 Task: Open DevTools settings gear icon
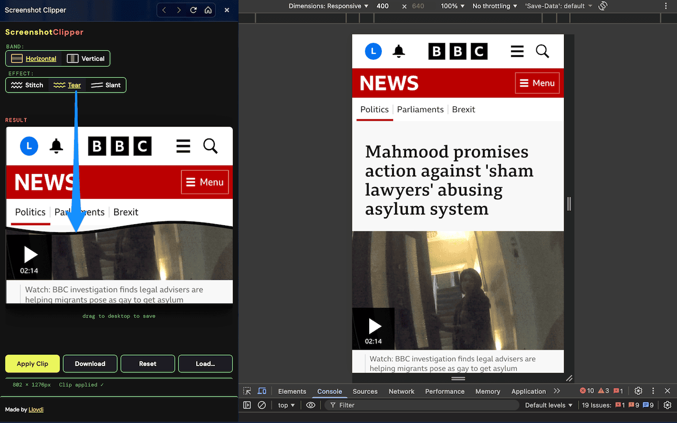(x=638, y=391)
